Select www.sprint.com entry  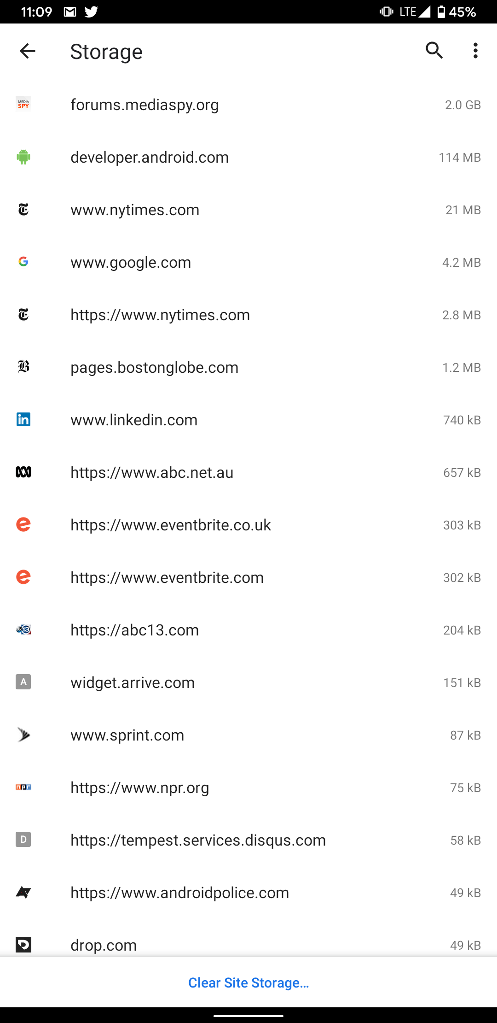coord(248,735)
